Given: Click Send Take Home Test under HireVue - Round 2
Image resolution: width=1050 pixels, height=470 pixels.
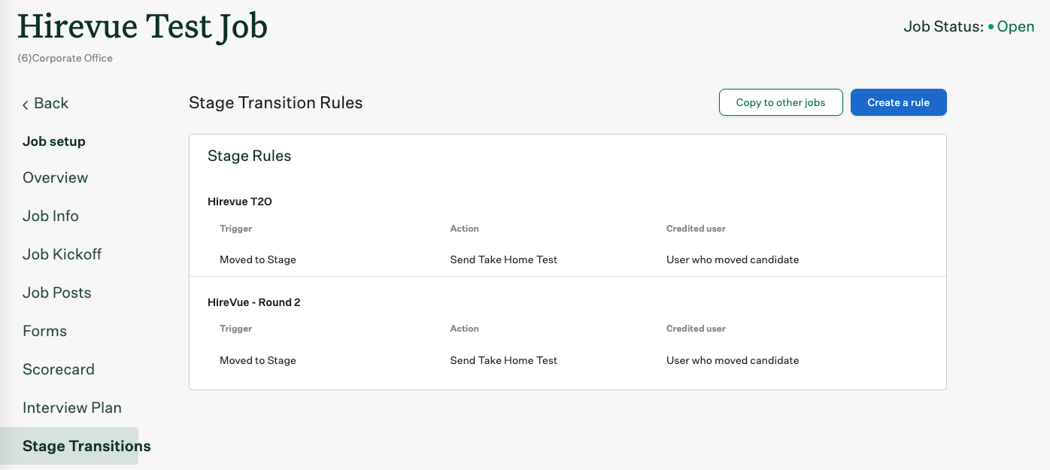Looking at the screenshot, I should [x=503, y=360].
